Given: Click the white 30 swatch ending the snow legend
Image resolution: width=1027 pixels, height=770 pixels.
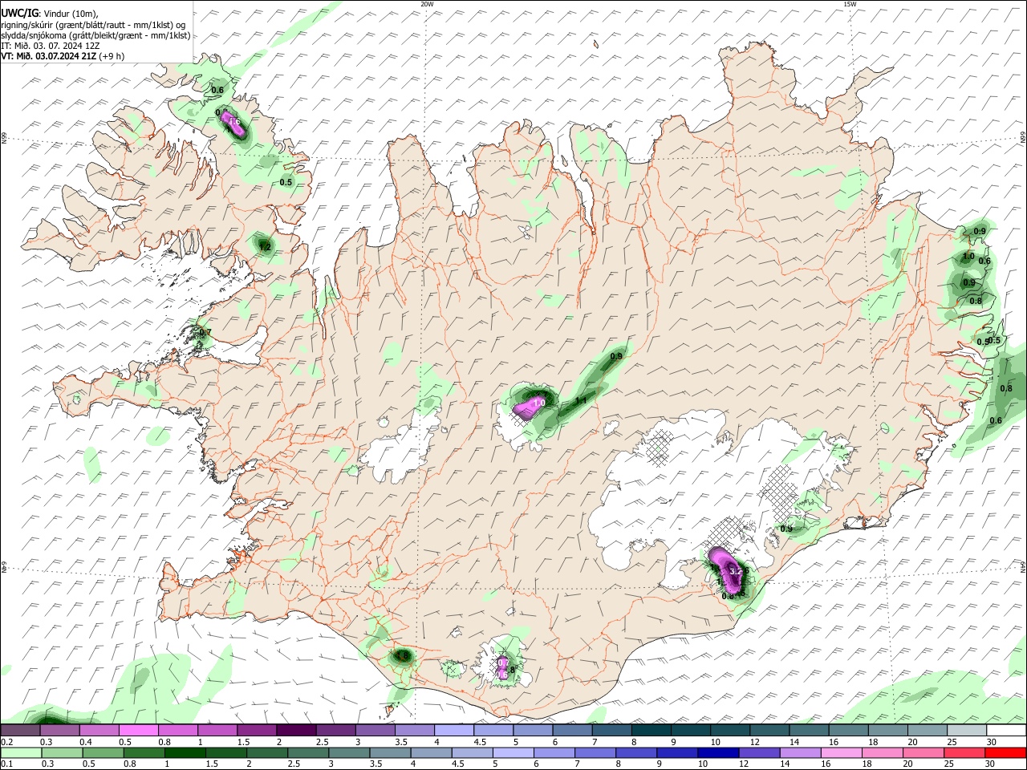Looking at the screenshot, I should pyautogui.click(x=1005, y=731).
